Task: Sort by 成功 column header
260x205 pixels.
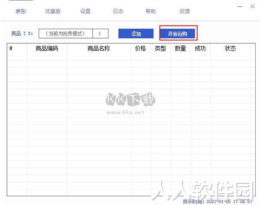Action: [x=200, y=49]
